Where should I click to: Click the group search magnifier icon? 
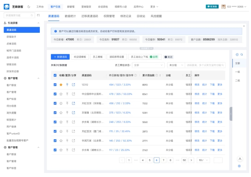pos(242,54)
